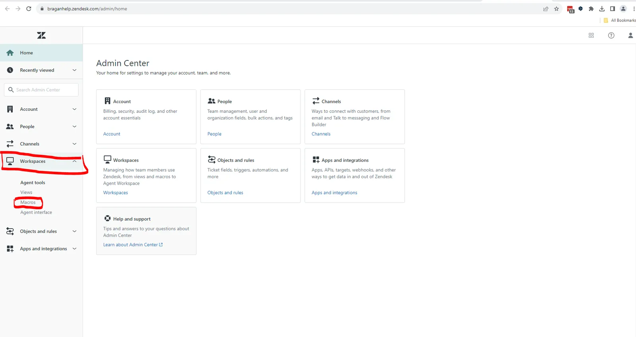Collapse the Workspaces sidebar section chevron
Image resolution: width=636 pixels, height=337 pixels.
coord(74,161)
